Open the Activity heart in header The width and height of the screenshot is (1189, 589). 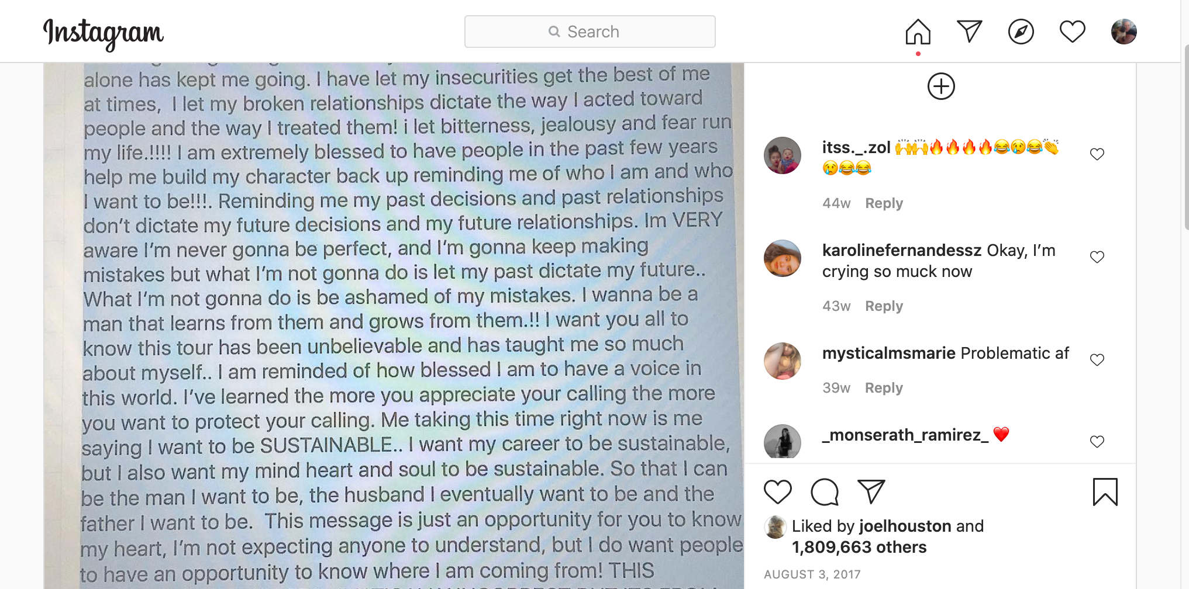click(x=1072, y=32)
